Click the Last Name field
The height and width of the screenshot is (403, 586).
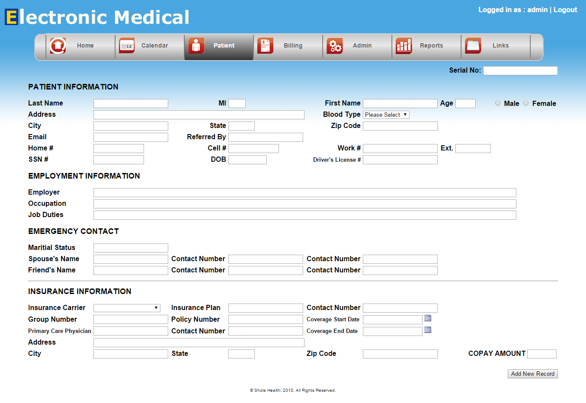coord(131,103)
